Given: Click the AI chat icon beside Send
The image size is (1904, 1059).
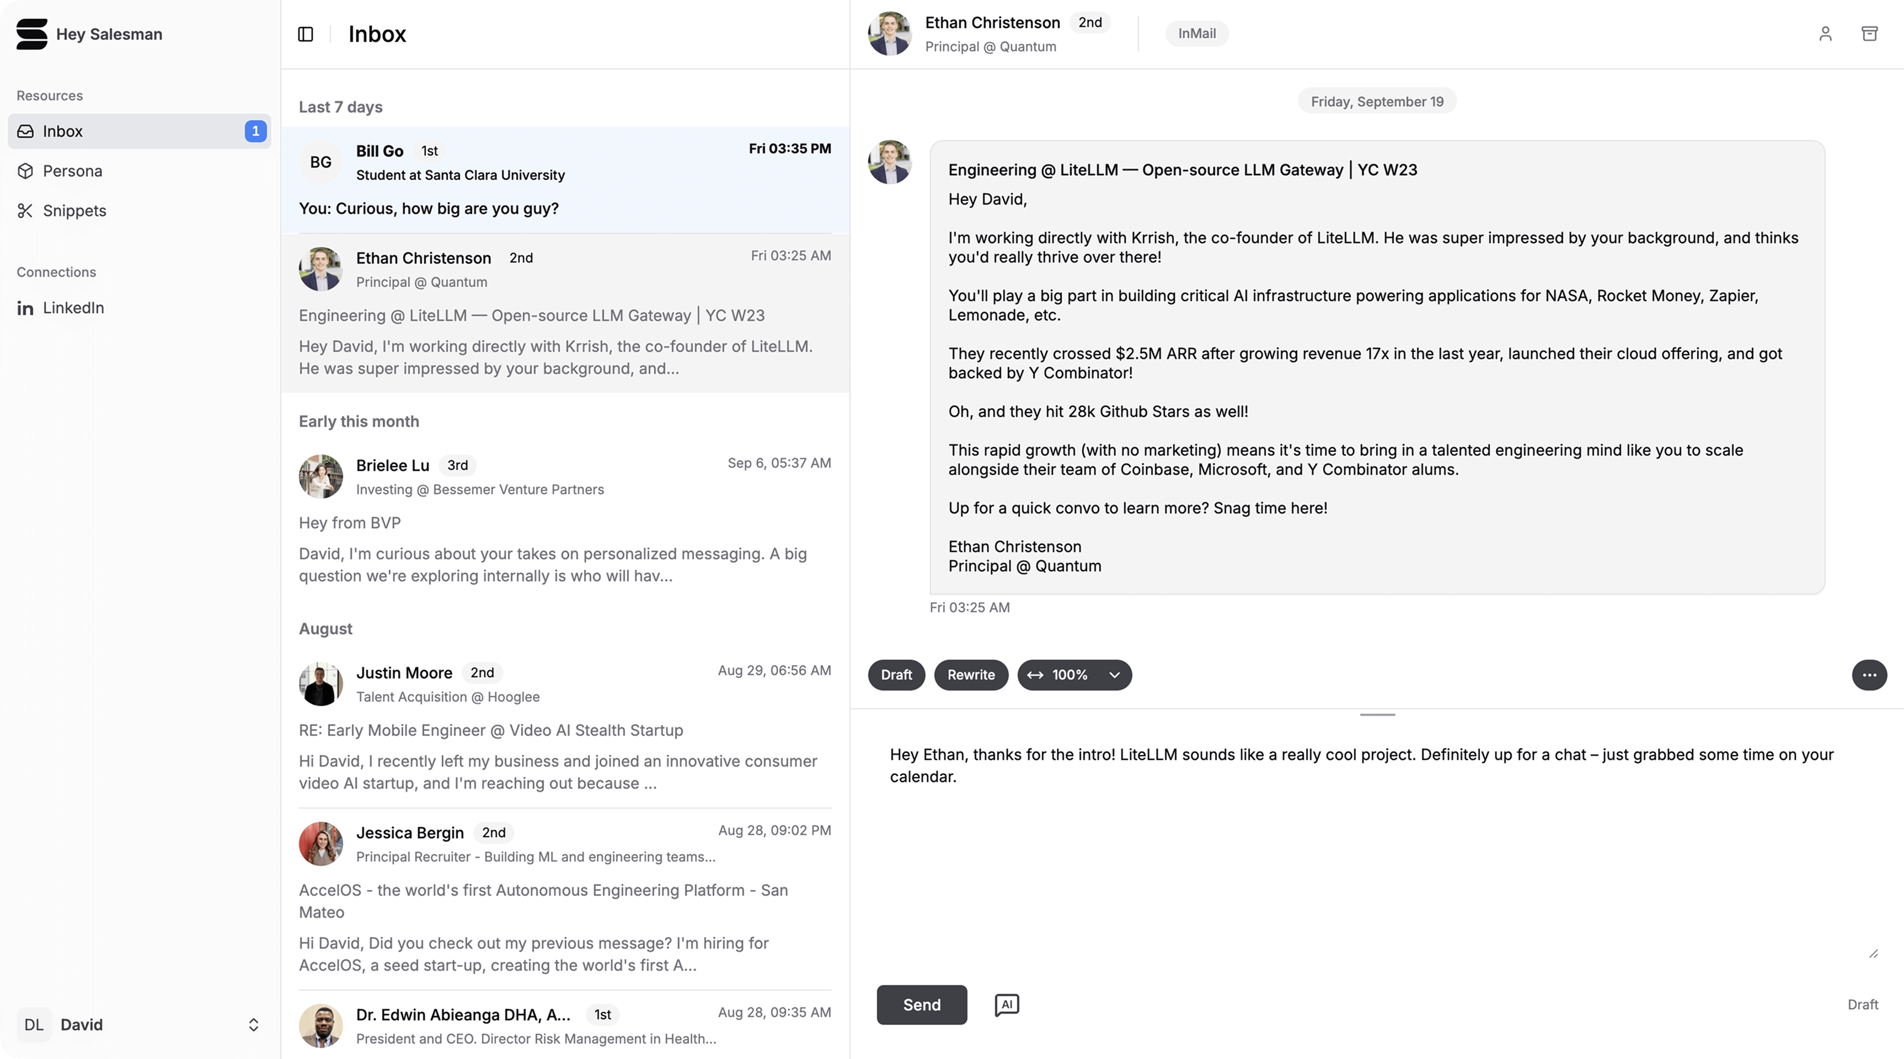Looking at the screenshot, I should 1007,1004.
